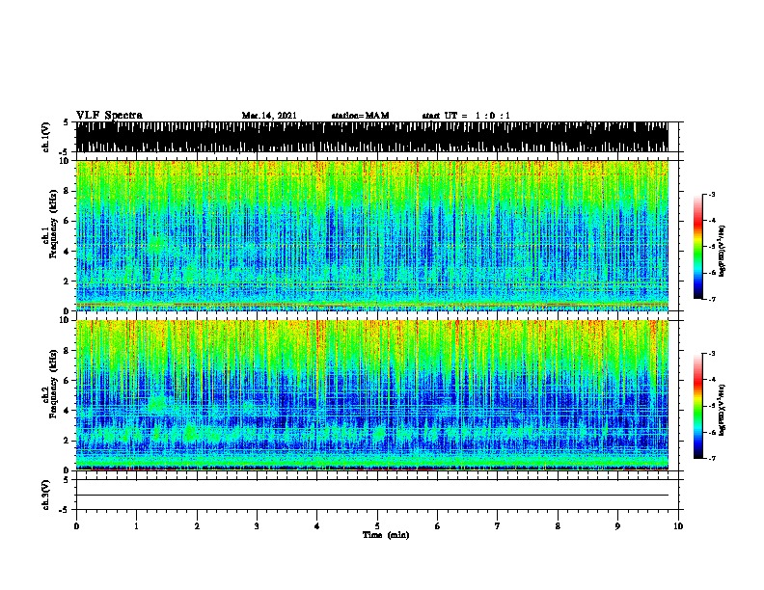This screenshot has height=590, width=764.
Task: Click the "VLF Spectra" title text
Action: [x=109, y=116]
